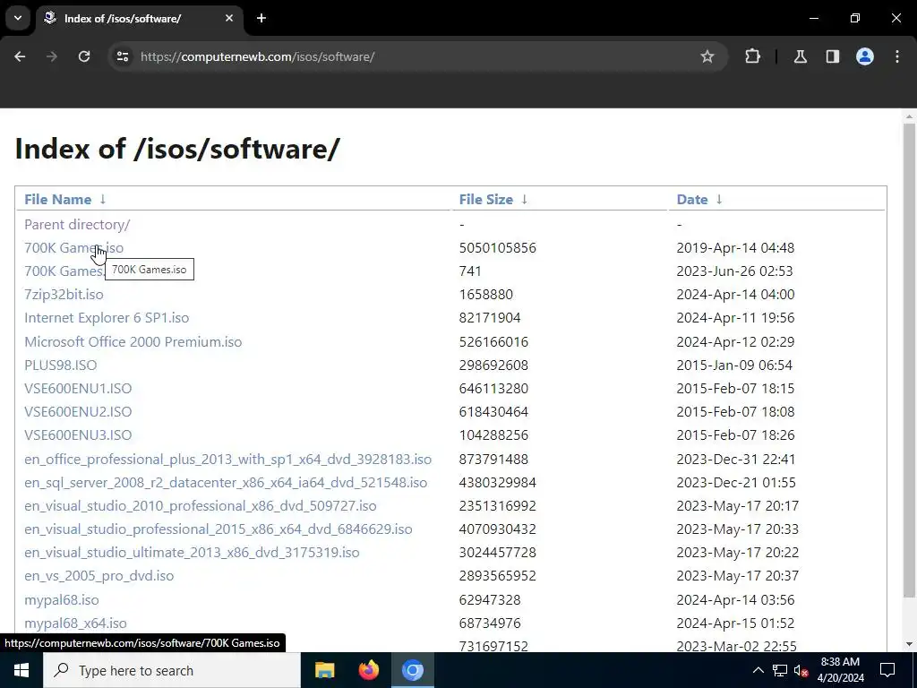Open Firefox from the taskbar
Image resolution: width=917 pixels, height=688 pixels.
368,670
